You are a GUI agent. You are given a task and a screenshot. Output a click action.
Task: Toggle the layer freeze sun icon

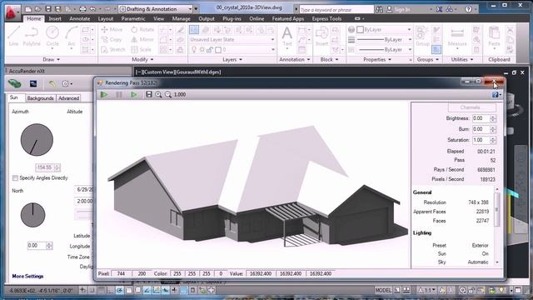[x=202, y=50]
